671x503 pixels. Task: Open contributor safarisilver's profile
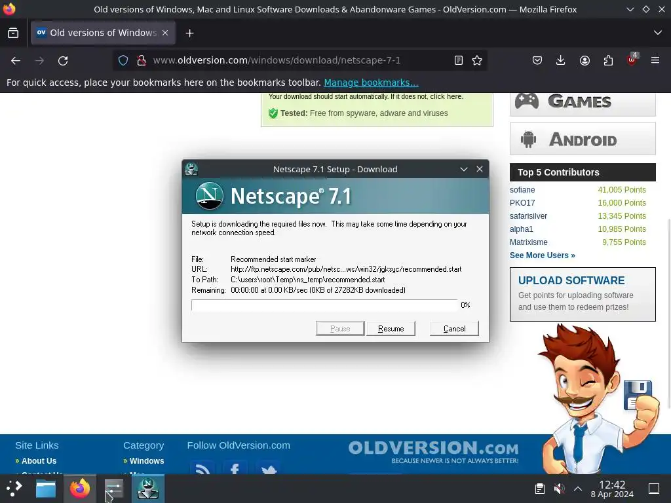click(528, 216)
